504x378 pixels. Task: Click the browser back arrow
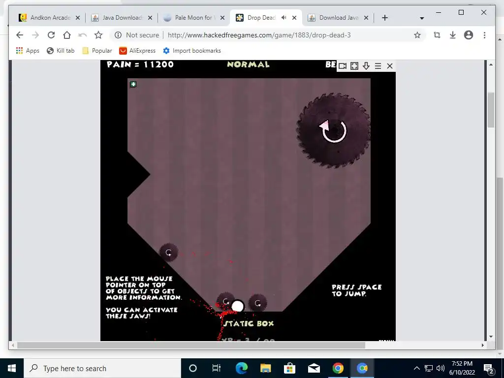pos(20,35)
